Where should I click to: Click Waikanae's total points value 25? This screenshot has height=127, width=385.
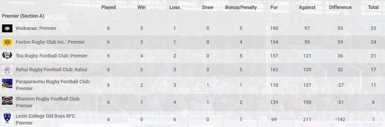pyautogui.click(x=374, y=28)
